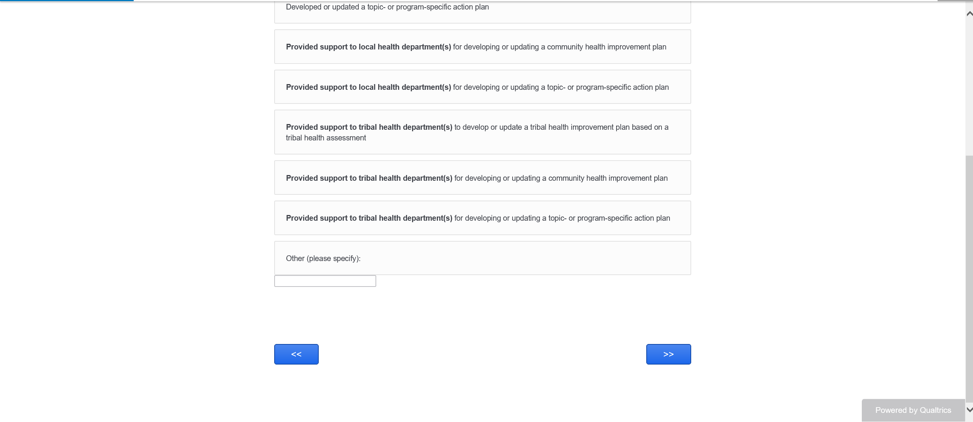Click the dark gray bar segment at top-right corner
973x422 pixels.
[x=955, y=1]
